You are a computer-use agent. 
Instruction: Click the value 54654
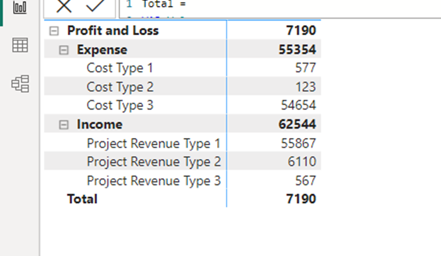click(298, 105)
